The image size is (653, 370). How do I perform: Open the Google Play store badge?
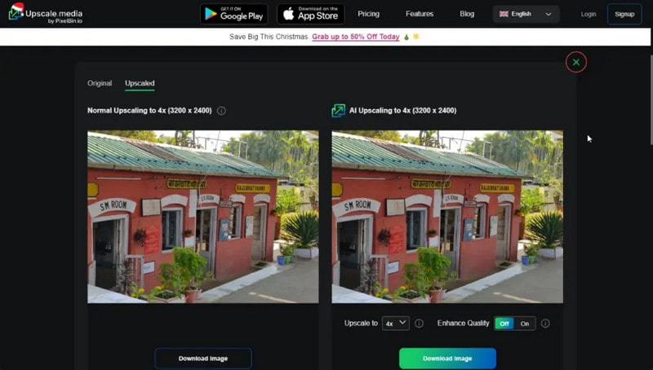click(233, 14)
